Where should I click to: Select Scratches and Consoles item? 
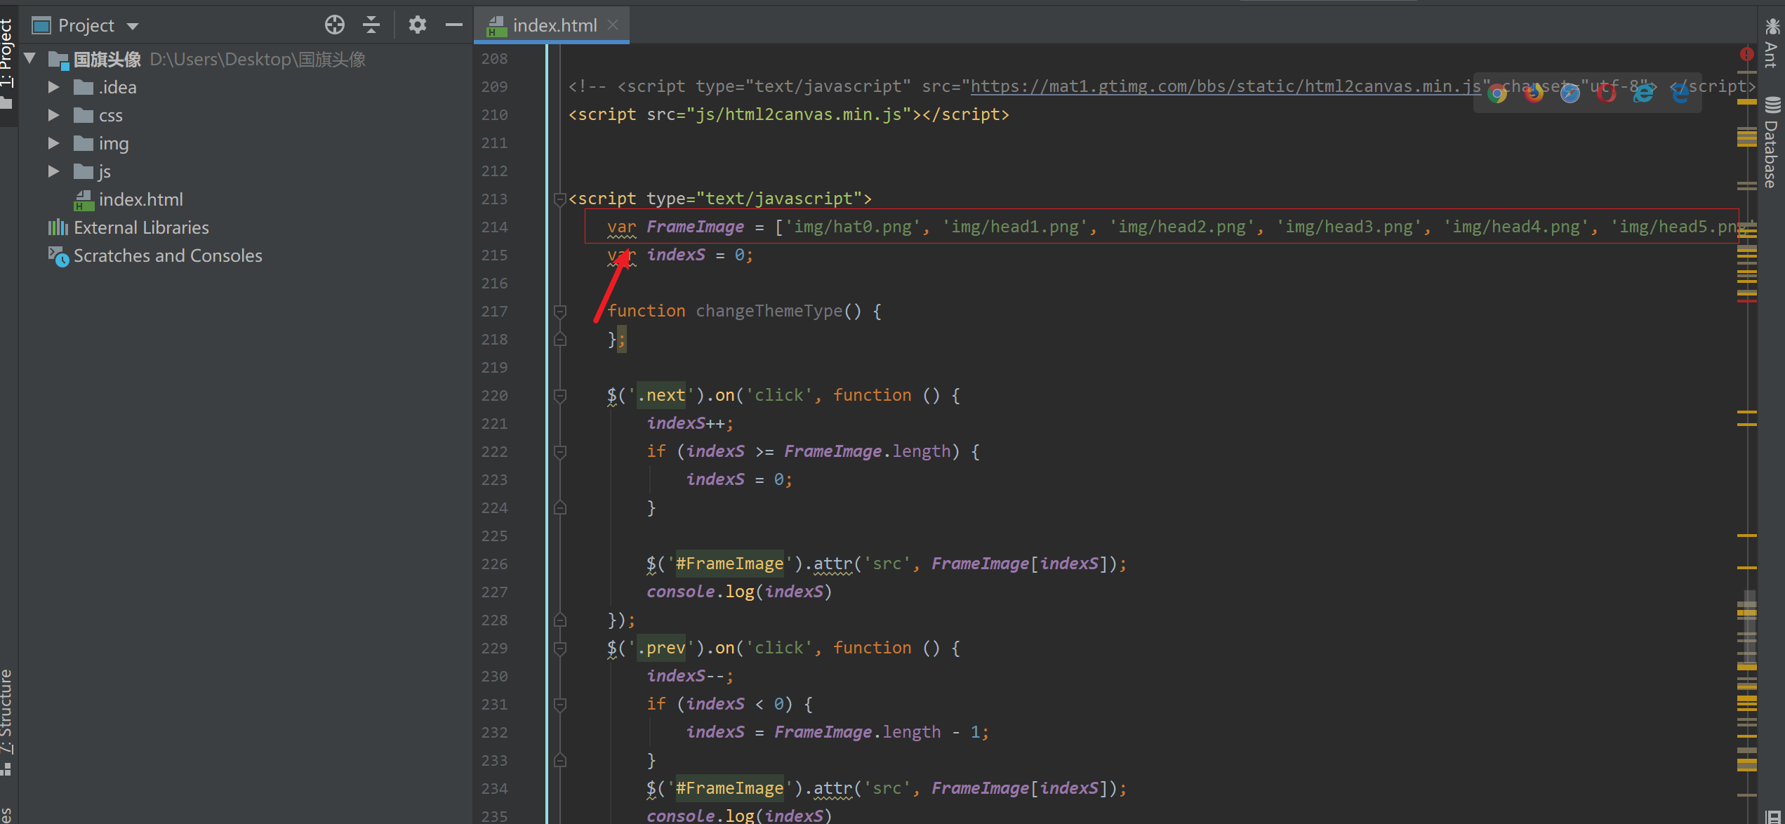168,255
